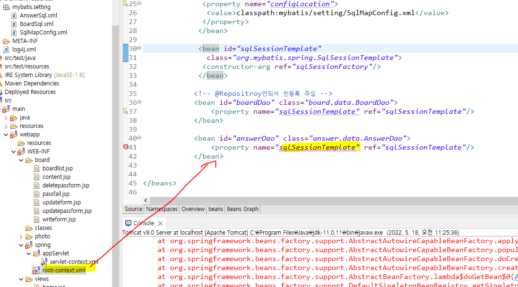Screen dimensions: 518x287
Task: Click the error folder icon next to main
Action: pos(6,109)
